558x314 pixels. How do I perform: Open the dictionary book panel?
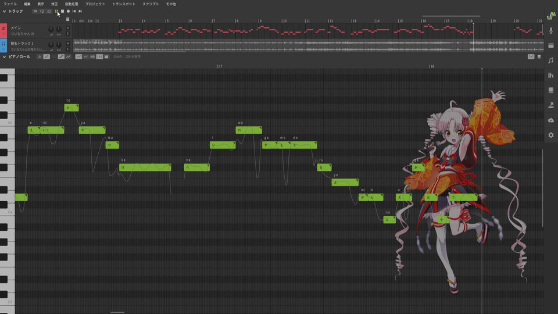pos(551,91)
